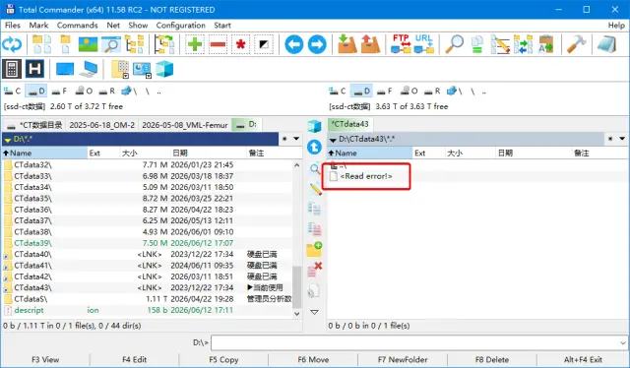Switch to brief file names view
The width and height of the screenshot is (630, 368).
click(41, 44)
